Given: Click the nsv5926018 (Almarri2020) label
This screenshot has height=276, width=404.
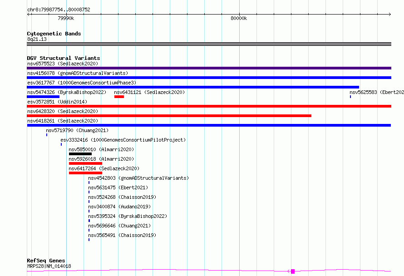Looking at the screenshot, I should pos(101,159).
